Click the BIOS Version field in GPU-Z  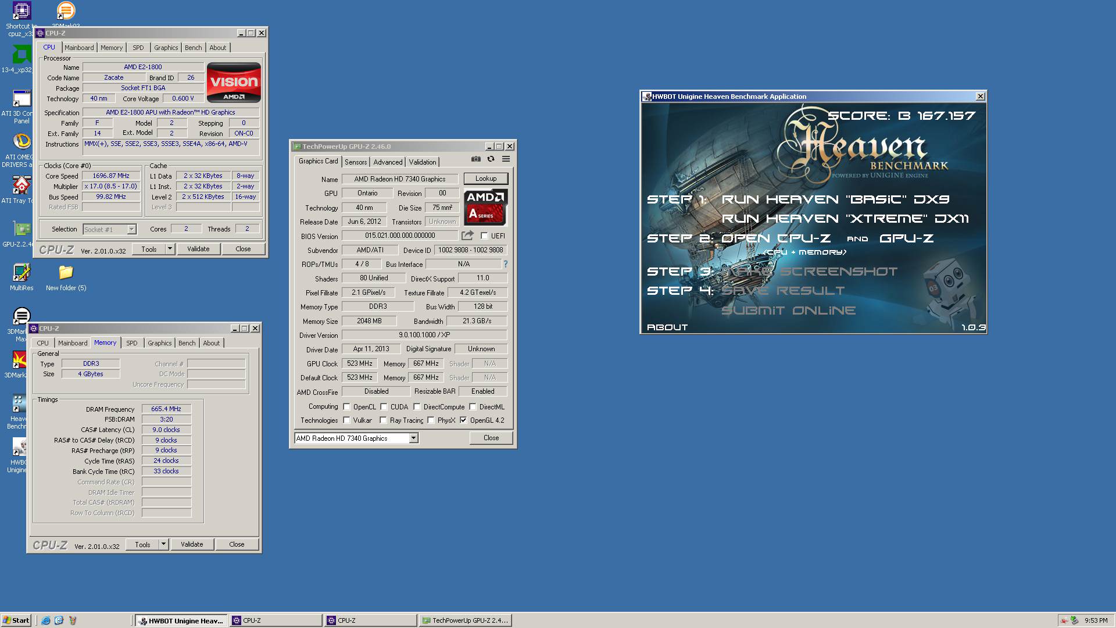point(400,235)
